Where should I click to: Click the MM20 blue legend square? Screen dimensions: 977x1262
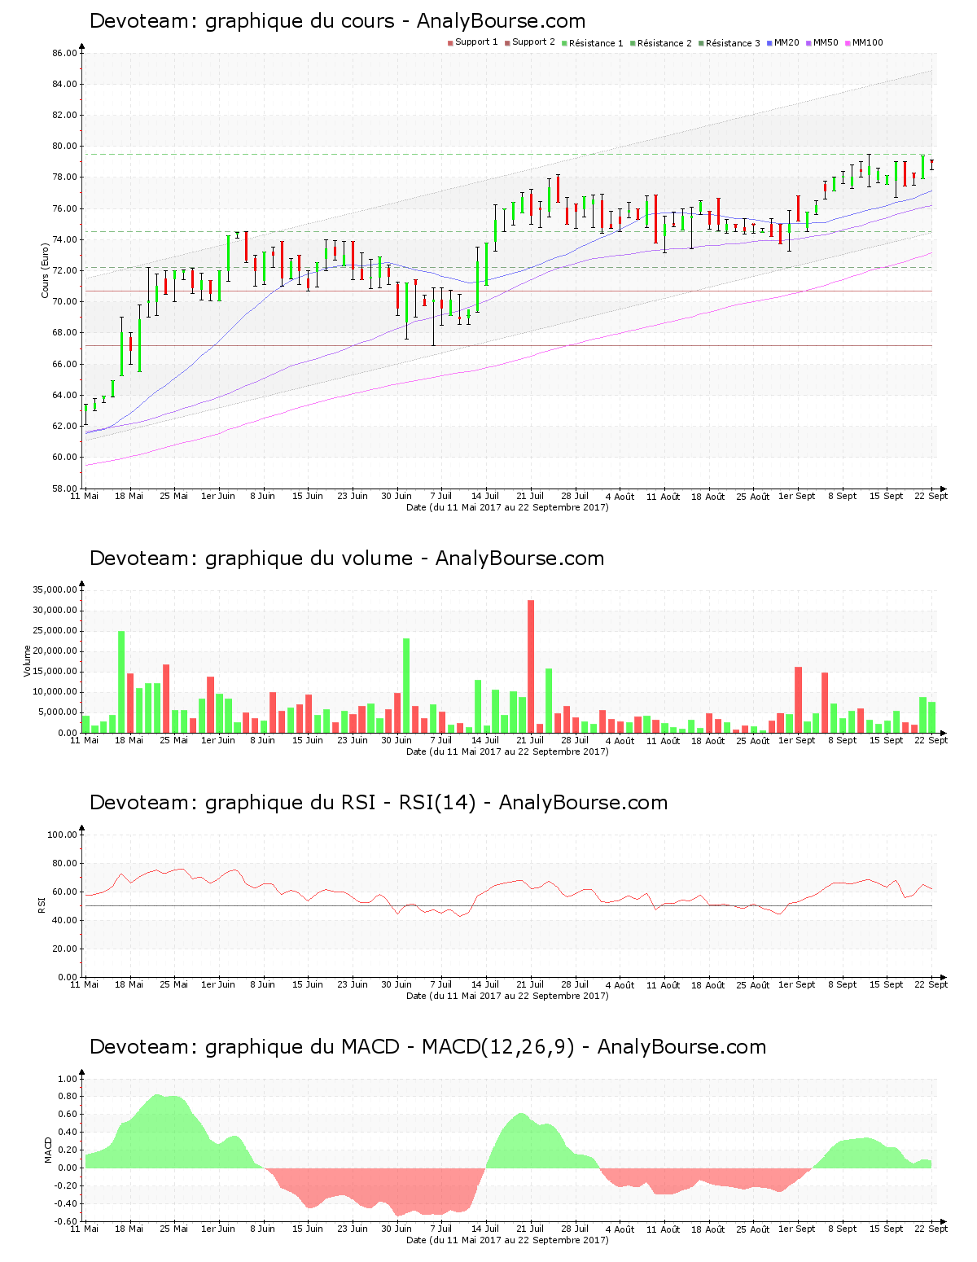point(769,42)
